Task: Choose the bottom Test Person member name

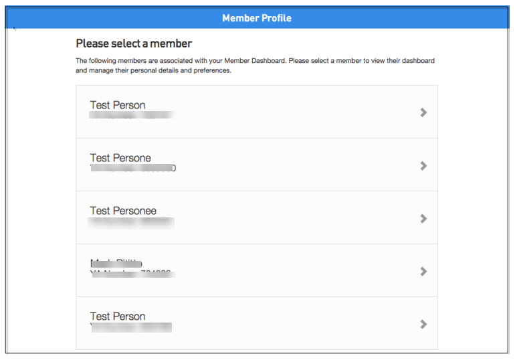Action: coord(118,317)
